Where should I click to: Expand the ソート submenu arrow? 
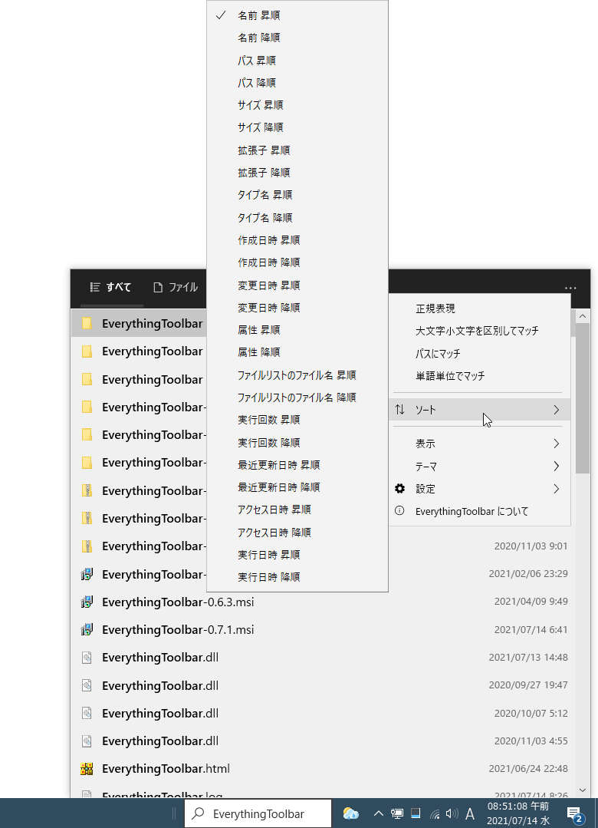click(556, 409)
